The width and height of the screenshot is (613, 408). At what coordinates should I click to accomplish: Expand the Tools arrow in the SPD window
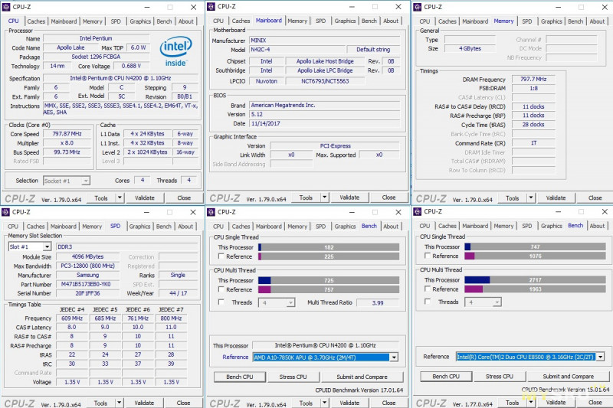(120, 403)
